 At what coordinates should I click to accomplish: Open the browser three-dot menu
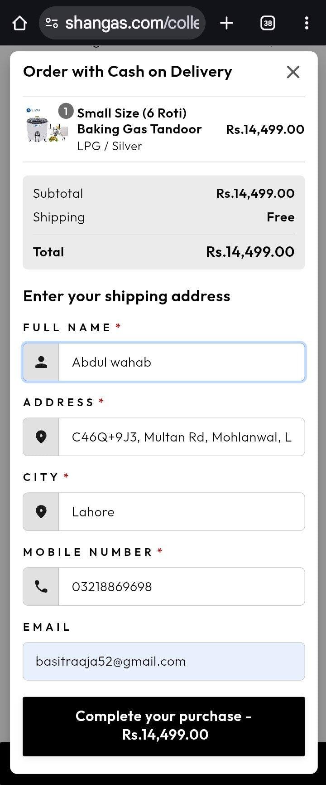307,23
